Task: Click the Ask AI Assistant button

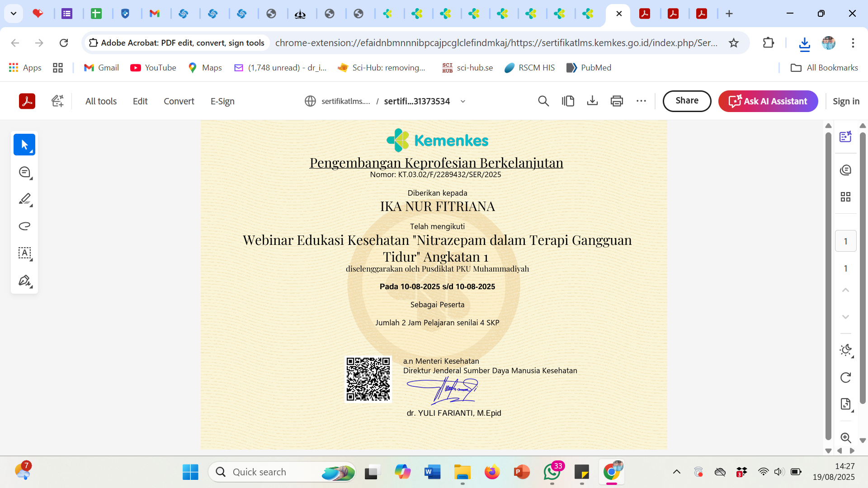Action: click(x=768, y=101)
